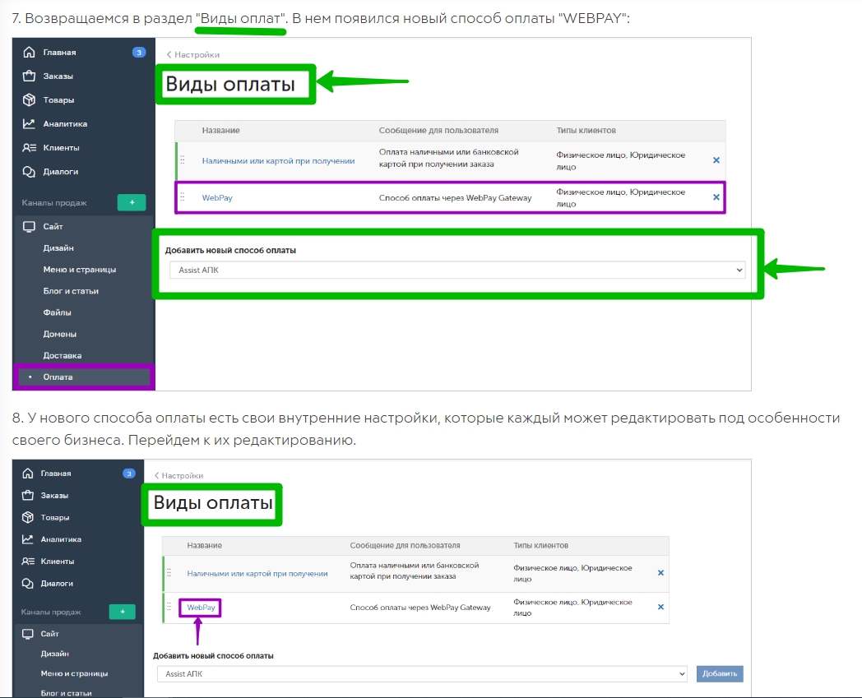Click the Главная home icon in upper screenshot
This screenshot has width=862, height=698.
tap(29, 53)
